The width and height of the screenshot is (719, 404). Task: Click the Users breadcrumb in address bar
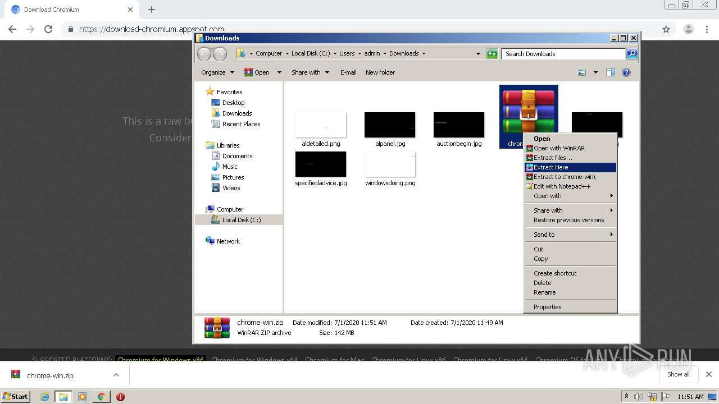pyautogui.click(x=347, y=54)
